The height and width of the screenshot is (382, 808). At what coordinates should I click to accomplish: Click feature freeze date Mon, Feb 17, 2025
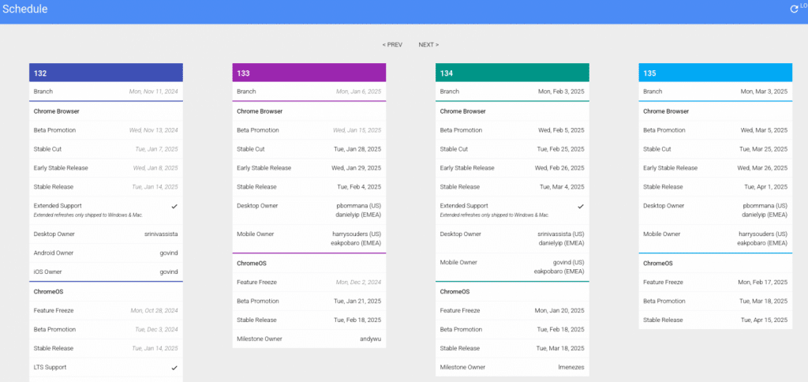[763, 283]
